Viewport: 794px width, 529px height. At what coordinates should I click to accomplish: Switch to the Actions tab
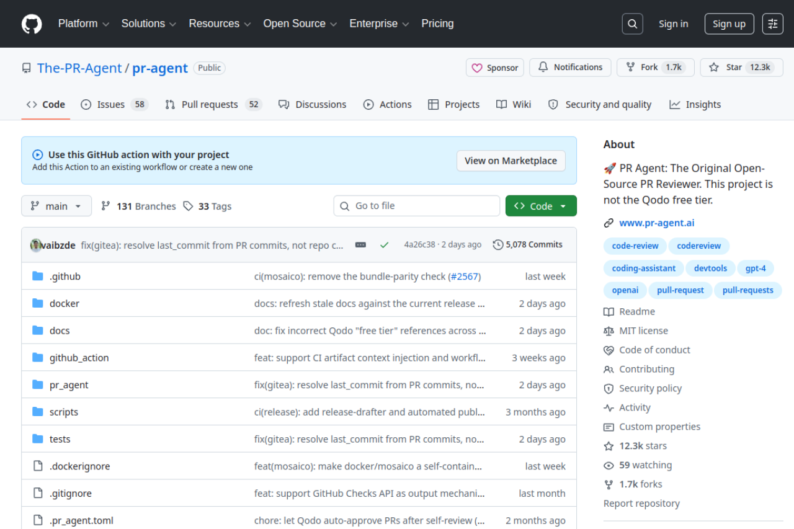click(x=387, y=105)
